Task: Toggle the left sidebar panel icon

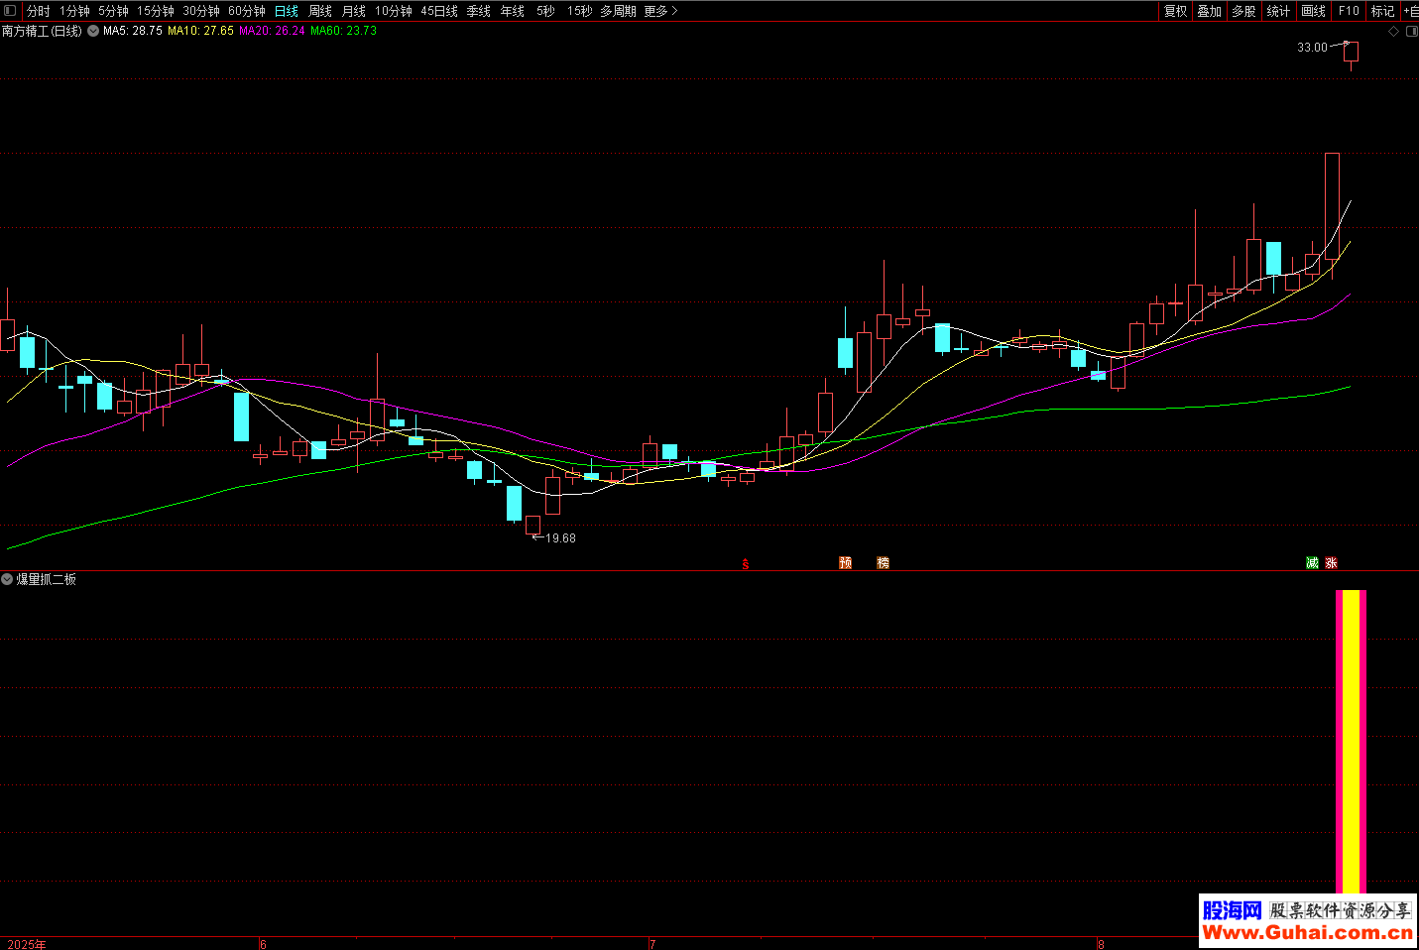Action: 10,11
